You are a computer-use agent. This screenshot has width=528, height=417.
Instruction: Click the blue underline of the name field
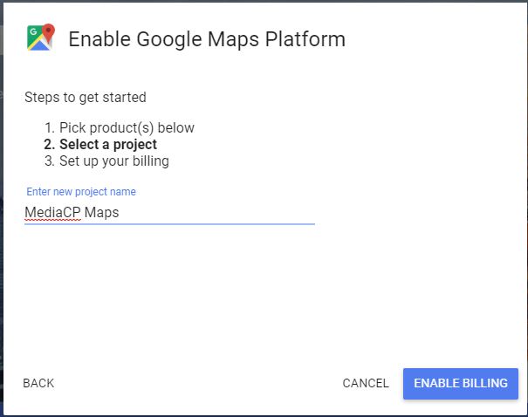coord(169,224)
